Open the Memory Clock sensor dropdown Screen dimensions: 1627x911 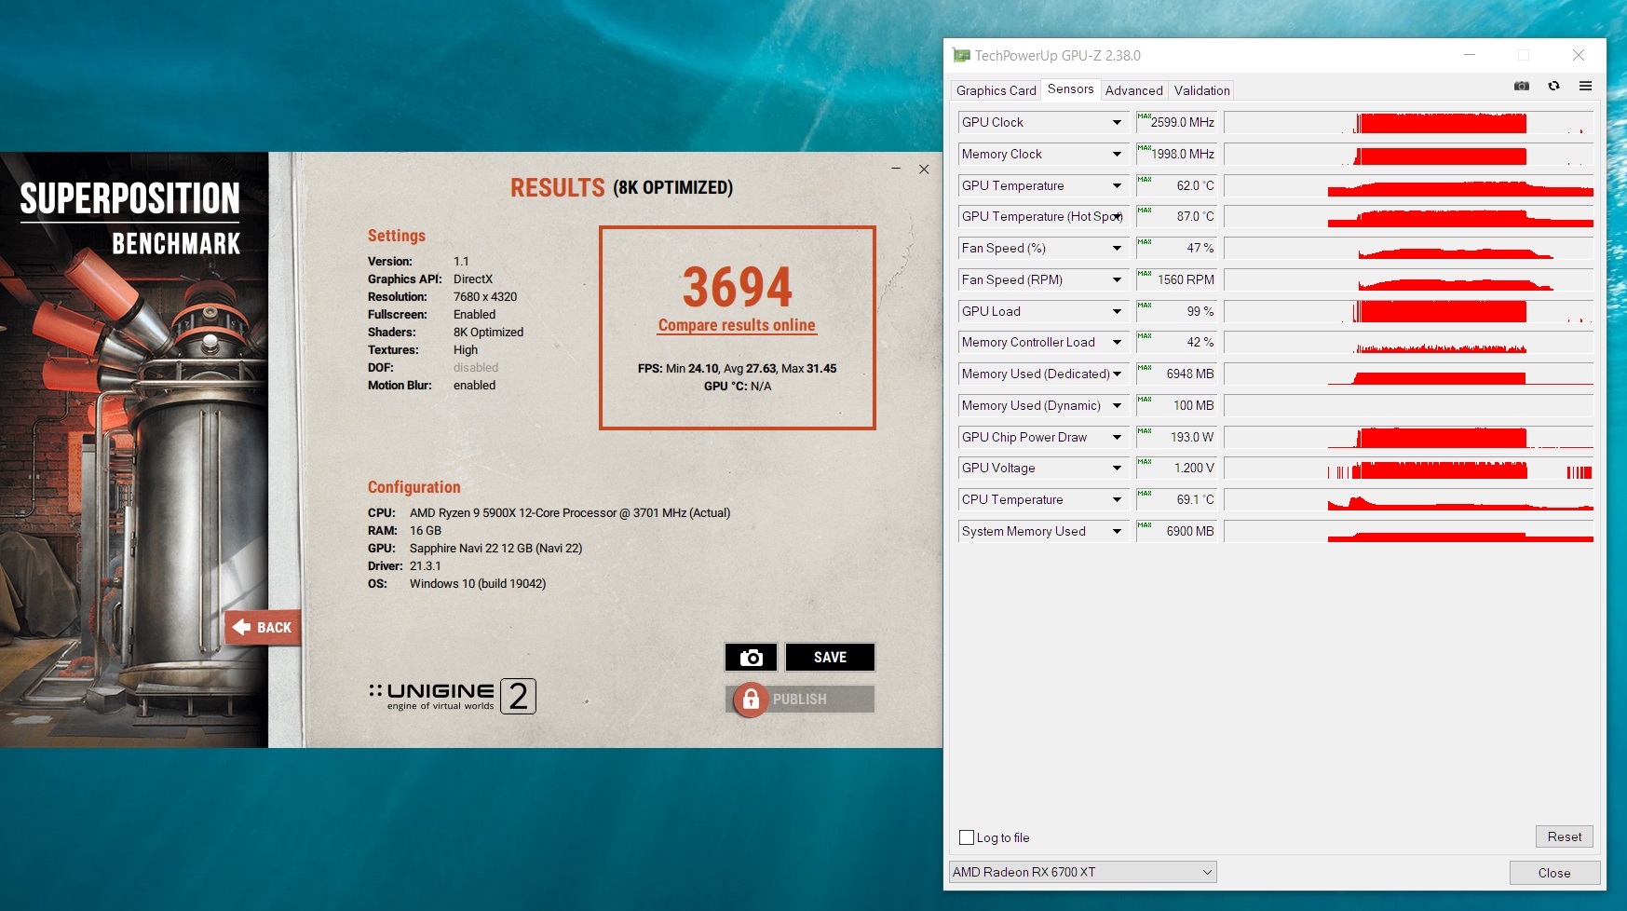tap(1117, 155)
